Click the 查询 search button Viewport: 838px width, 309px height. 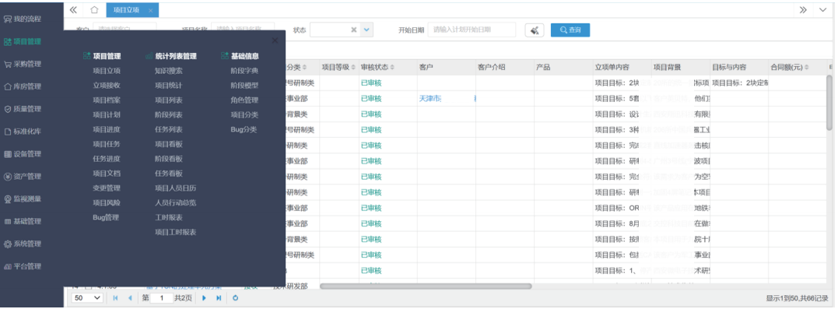(570, 30)
